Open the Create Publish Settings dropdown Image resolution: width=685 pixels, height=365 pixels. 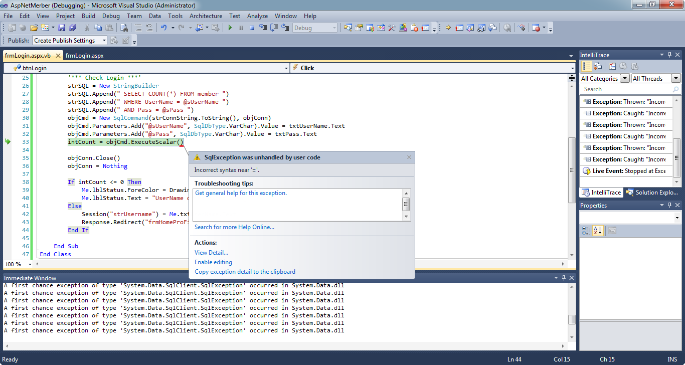tap(104, 41)
